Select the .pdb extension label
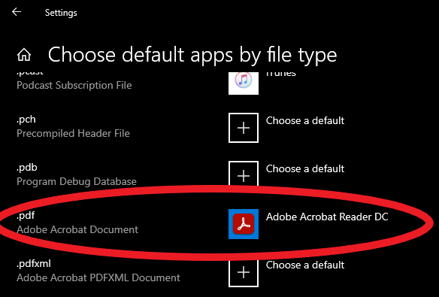This screenshot has width=439, height=297. tap(27, 168)
